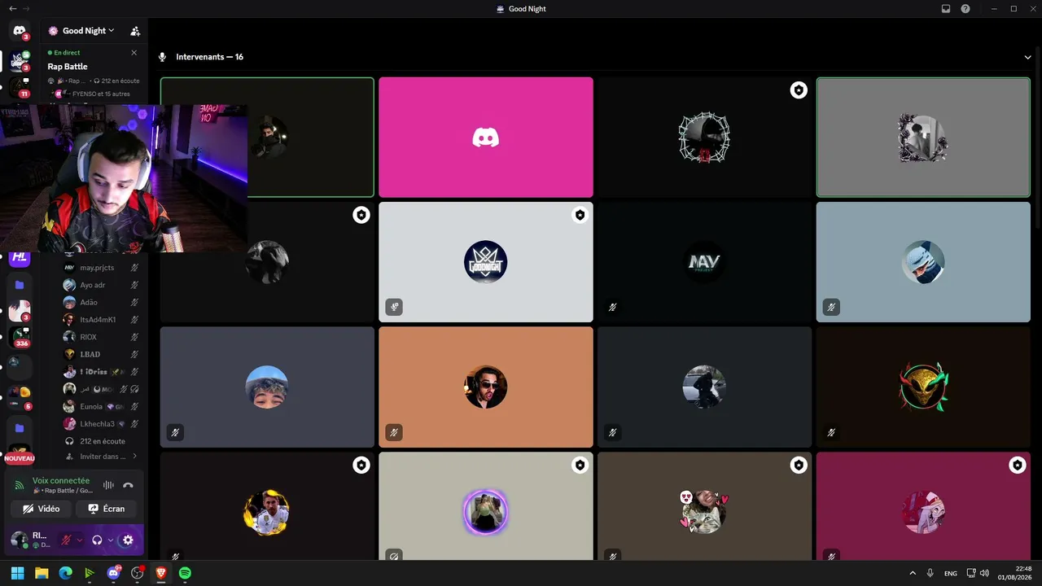Go back with the title bar arrow

pos(12,8)
